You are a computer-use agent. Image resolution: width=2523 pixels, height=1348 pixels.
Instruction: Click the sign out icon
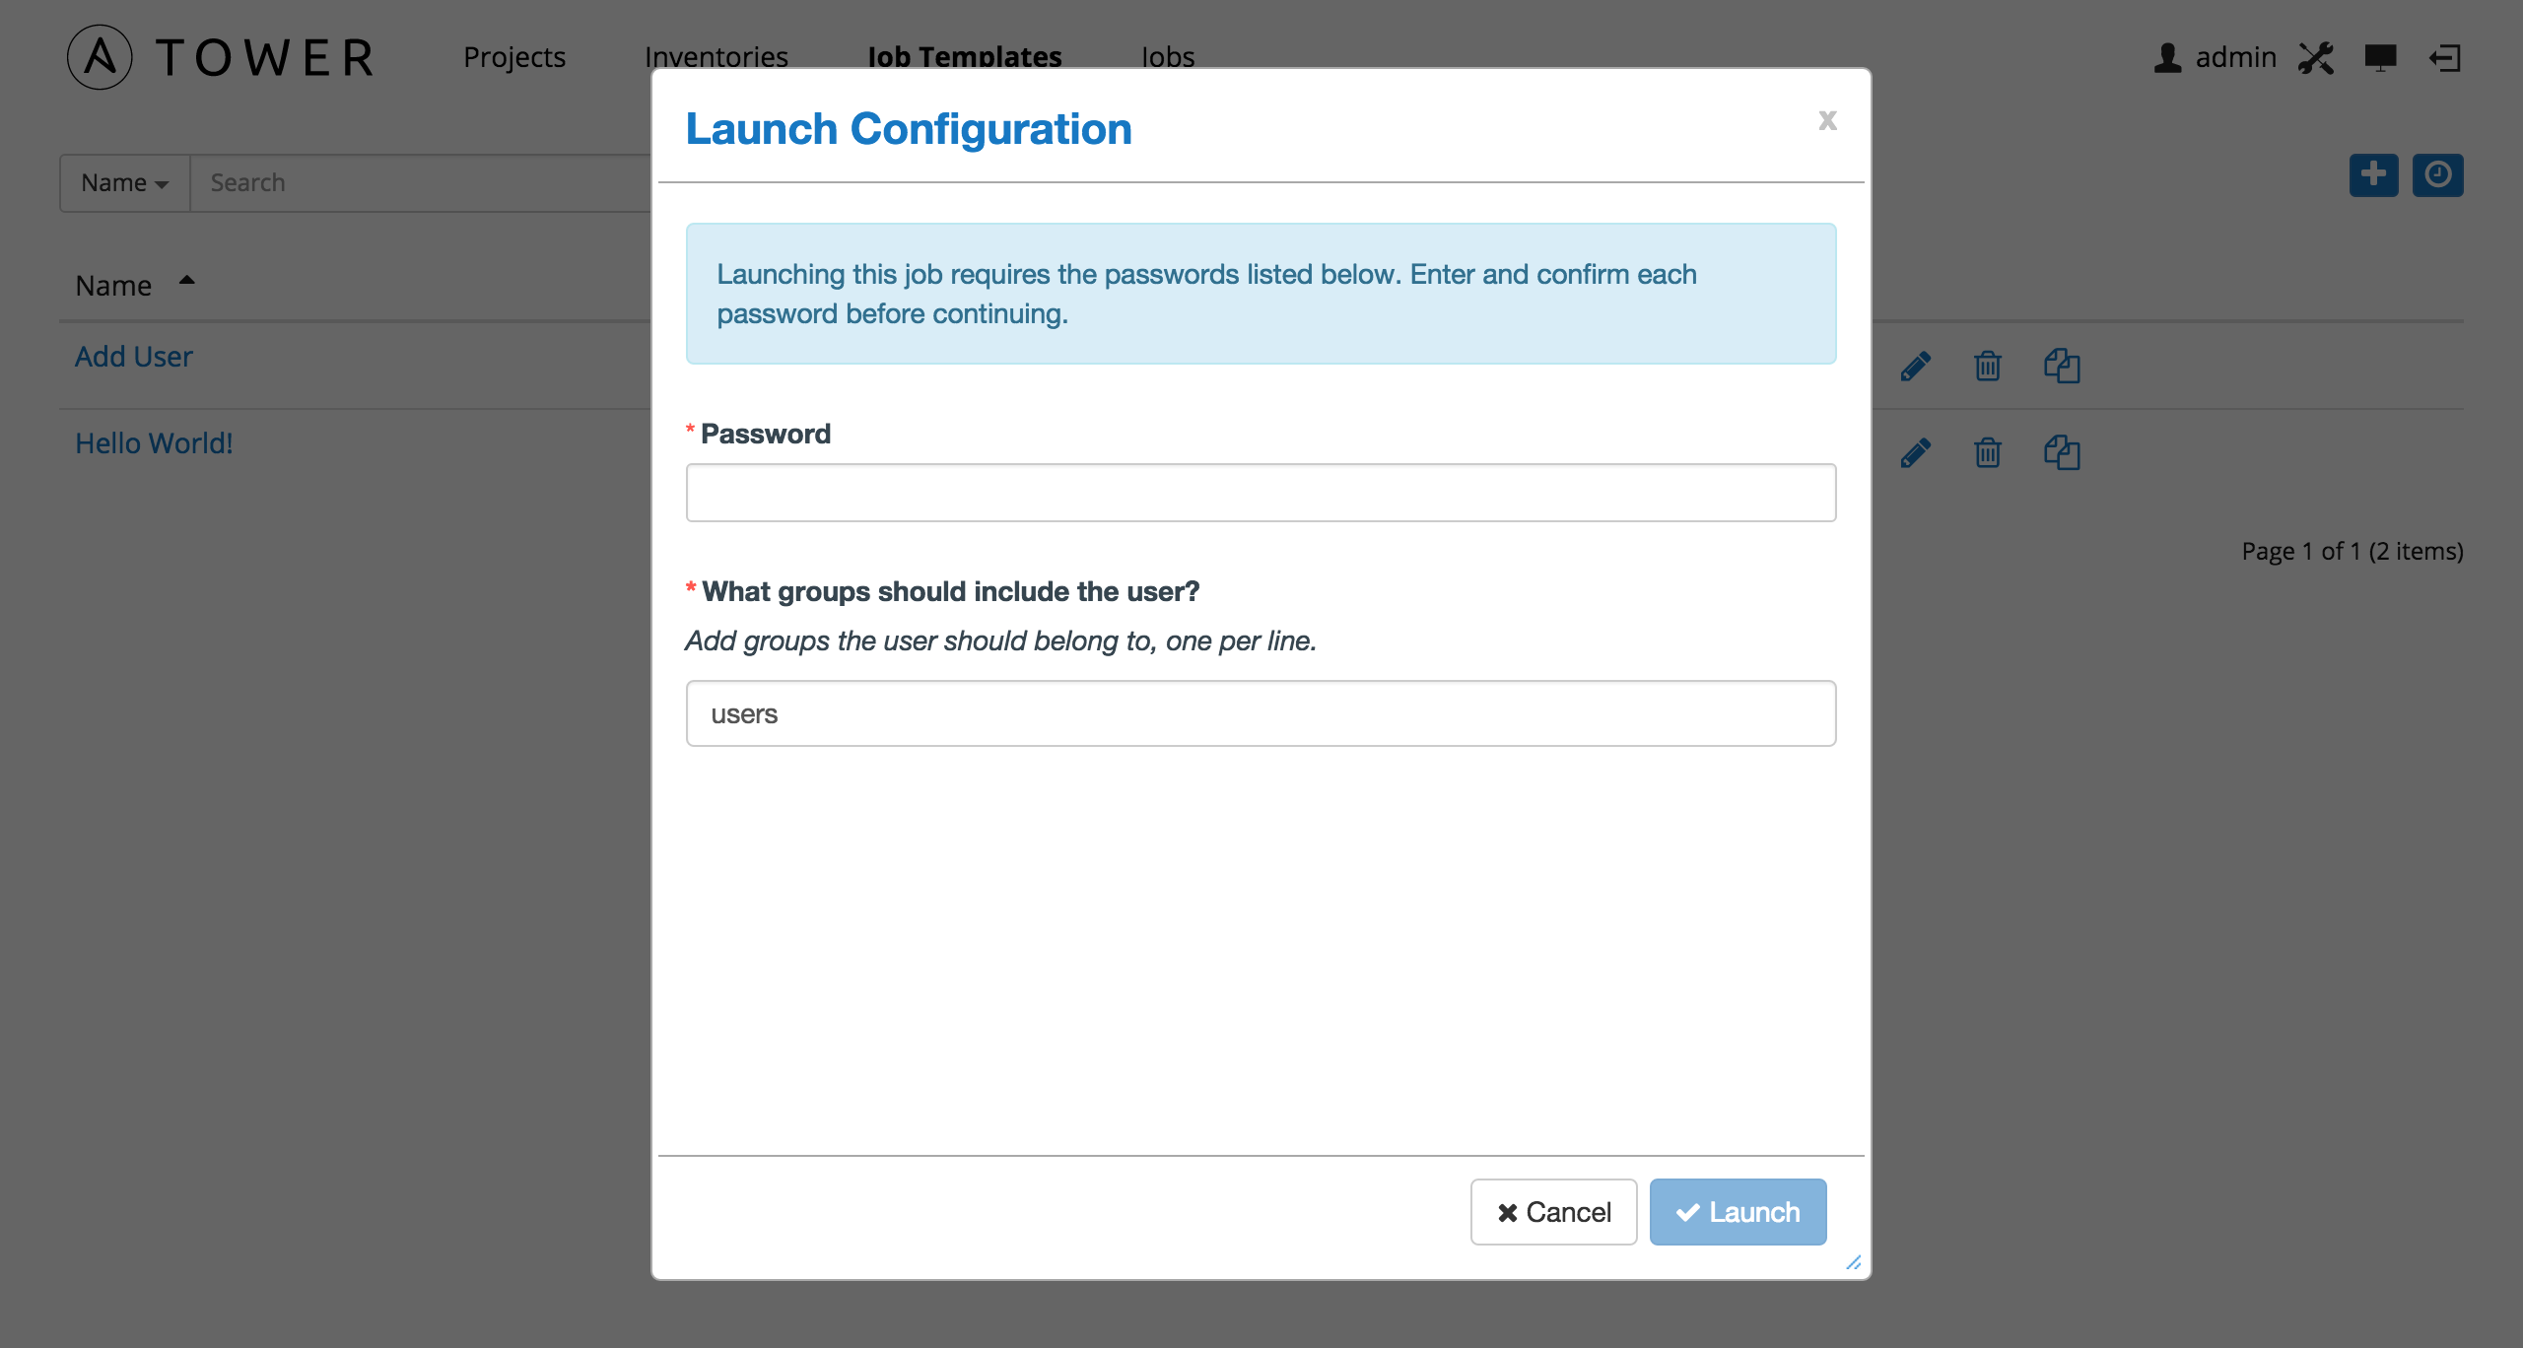coord(2445,58)
